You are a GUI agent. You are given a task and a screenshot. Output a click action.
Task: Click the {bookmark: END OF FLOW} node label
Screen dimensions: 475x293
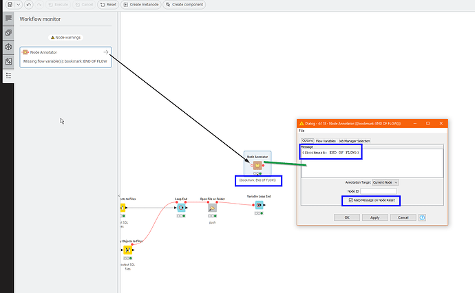[257, 180]
